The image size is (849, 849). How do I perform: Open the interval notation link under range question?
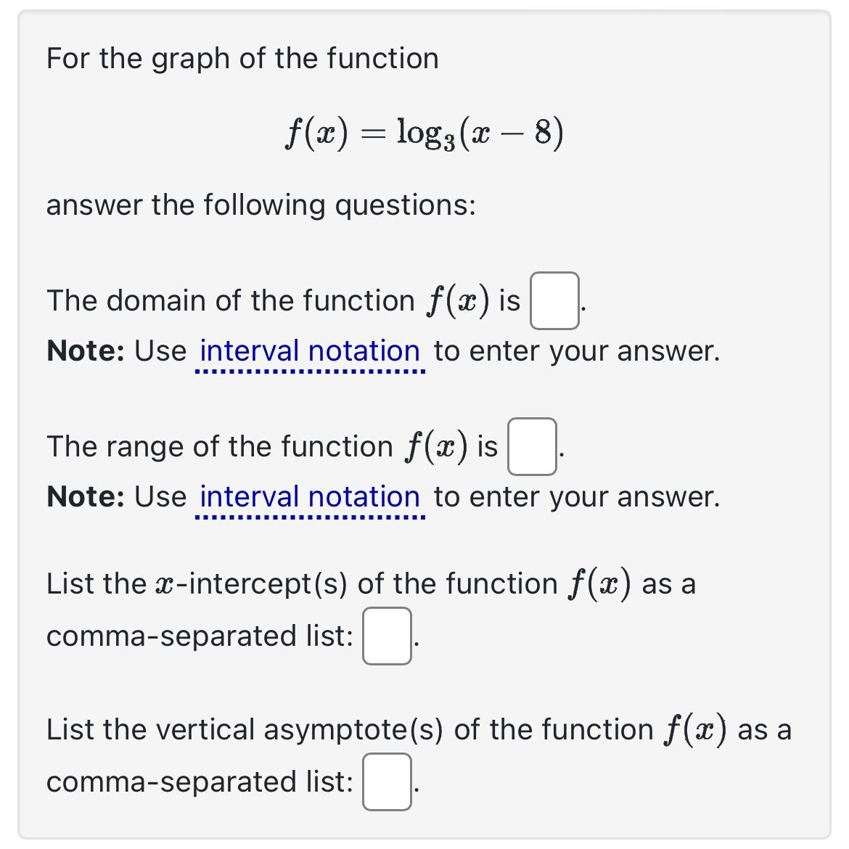tap(309, 496)
